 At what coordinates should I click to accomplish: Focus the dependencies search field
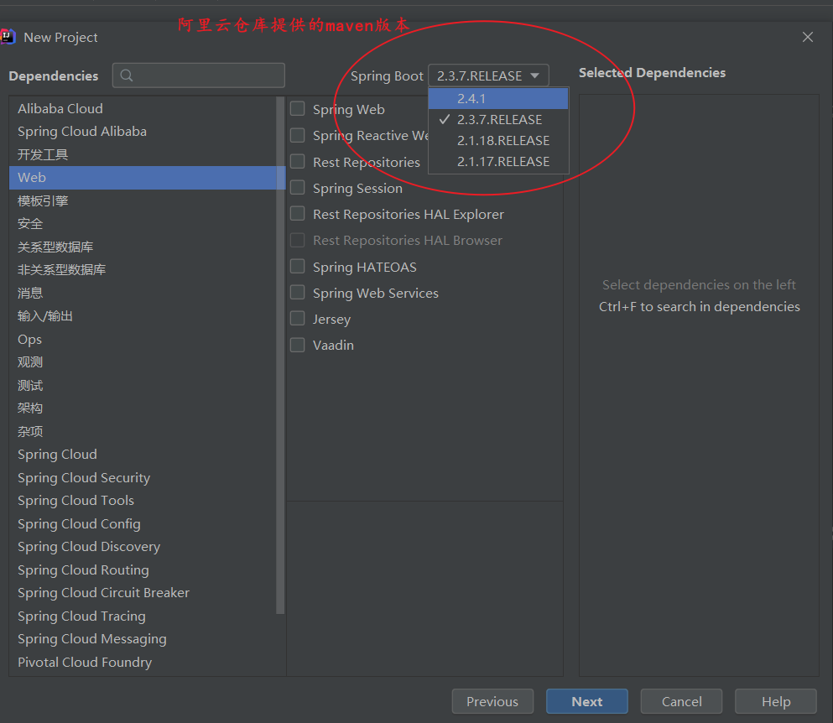pos(199,75)
